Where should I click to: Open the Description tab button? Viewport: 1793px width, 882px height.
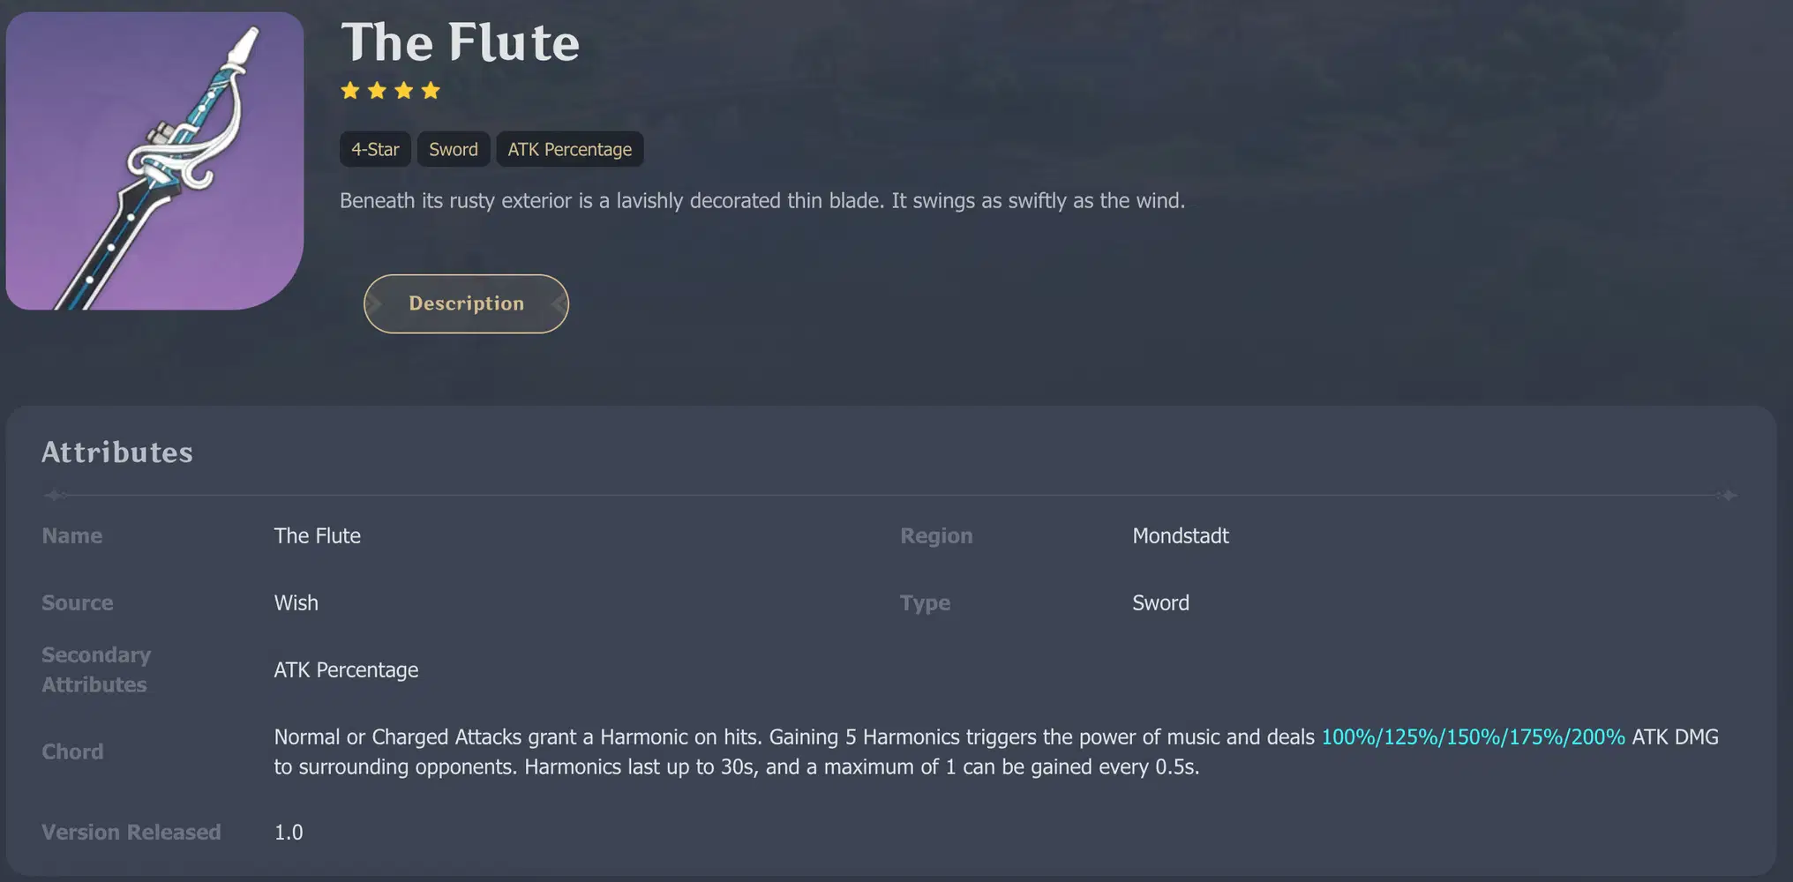coord(466,303)
